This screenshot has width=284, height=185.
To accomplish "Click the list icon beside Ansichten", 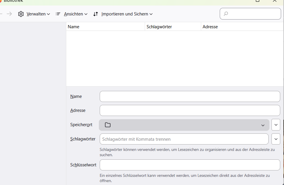I will [x=58, y=14].
